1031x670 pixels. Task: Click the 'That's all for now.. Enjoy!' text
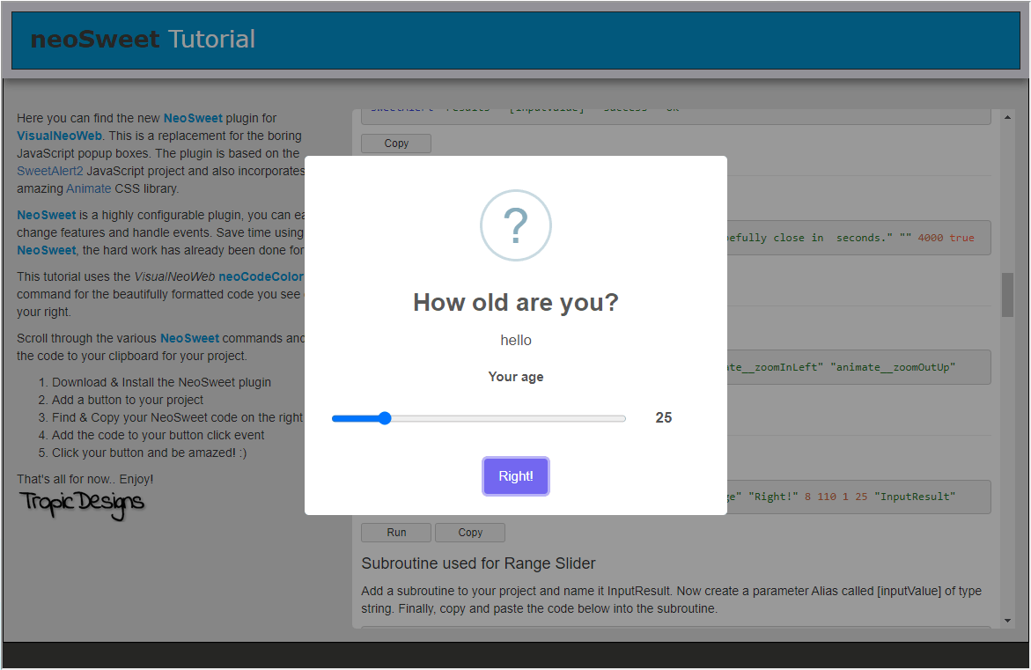(85, 479)
